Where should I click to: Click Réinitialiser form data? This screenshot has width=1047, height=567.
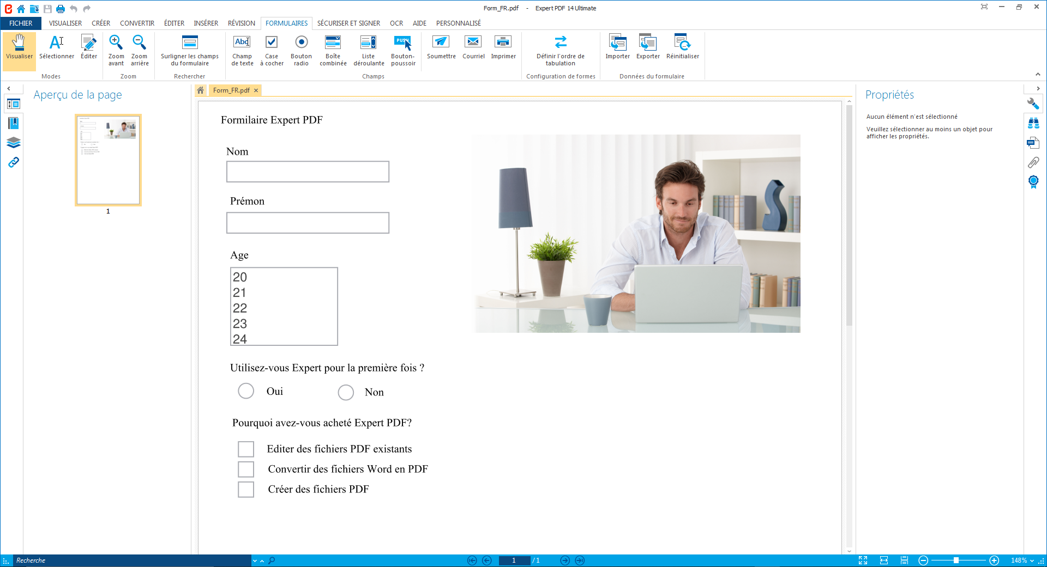pos(683,47)
